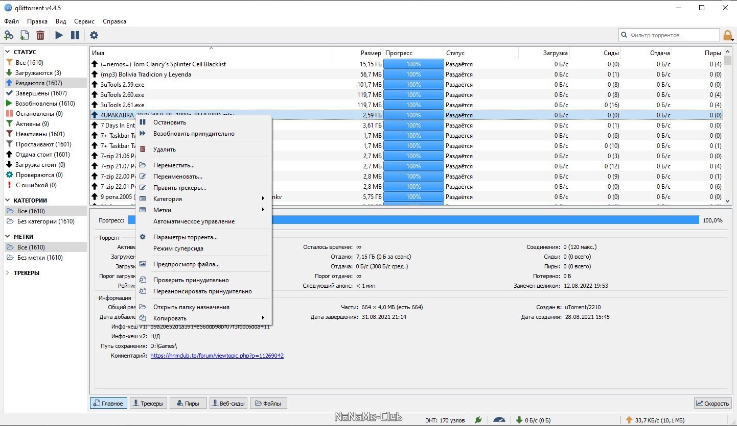737x426 pixels.
Task: Click the Скорость button
Action: pyautogui.click(x=713, y=403)
